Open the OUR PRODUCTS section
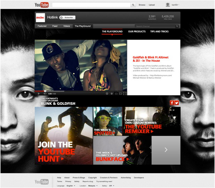 tap(137, 32)
